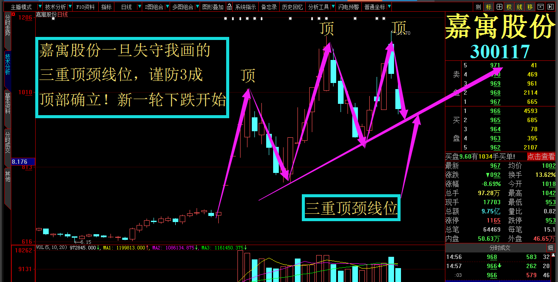The image size is (558, 282).
Task: Click the 测 toolbar icon
Action: 478,7
